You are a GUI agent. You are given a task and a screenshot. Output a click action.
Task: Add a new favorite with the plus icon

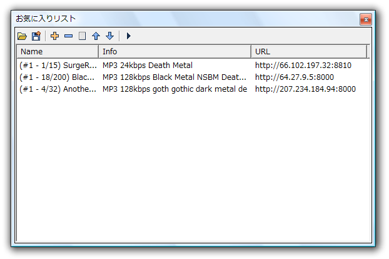click(54, 36)
